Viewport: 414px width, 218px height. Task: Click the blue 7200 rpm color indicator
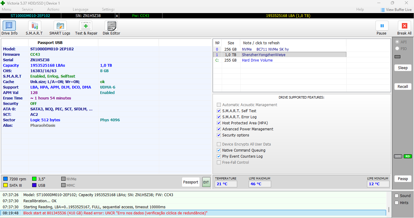coord(5,179)
